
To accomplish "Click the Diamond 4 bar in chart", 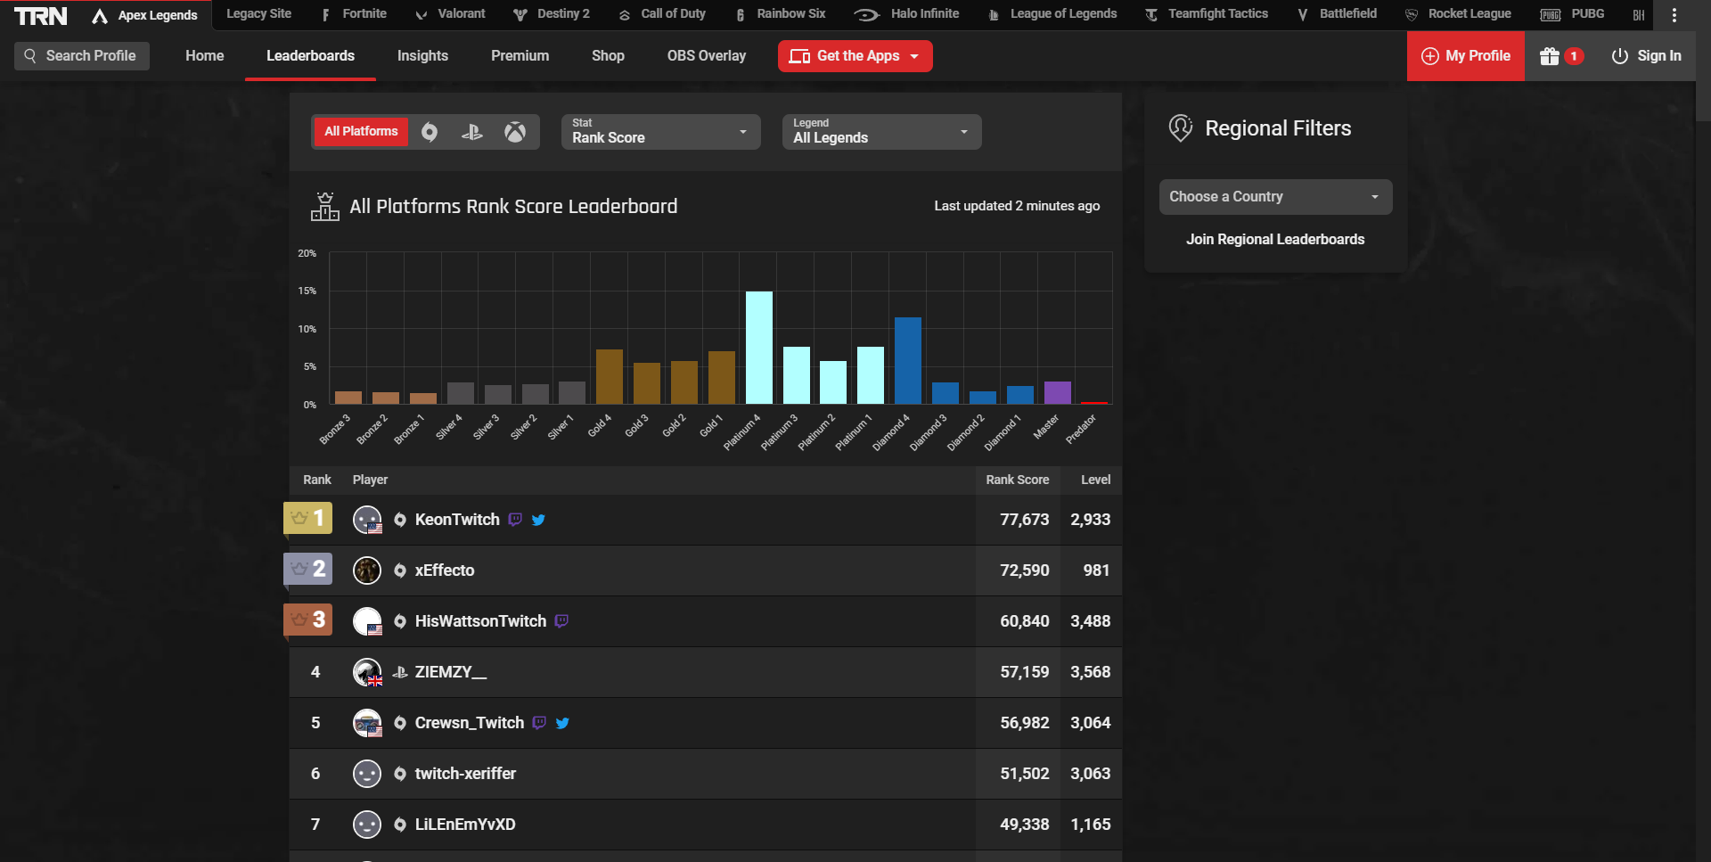I will 908,361.
